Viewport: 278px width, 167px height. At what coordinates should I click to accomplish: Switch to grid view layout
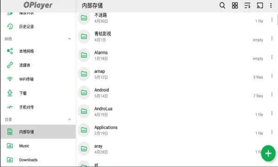click(235, 6)
